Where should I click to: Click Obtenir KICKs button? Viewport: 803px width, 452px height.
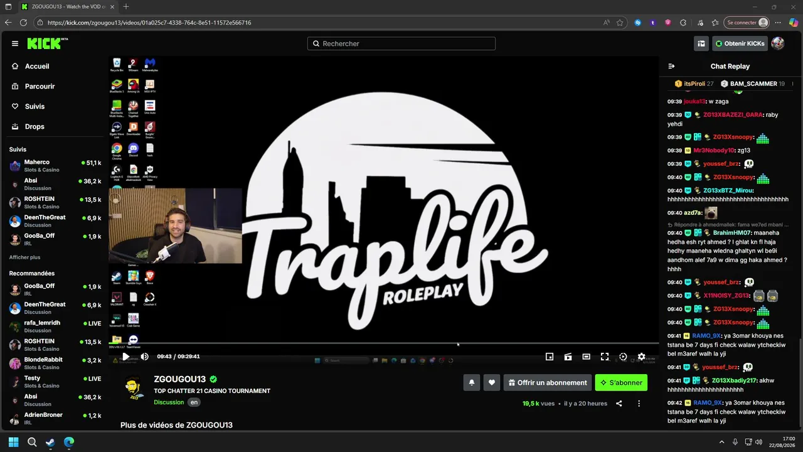(740, 43)
